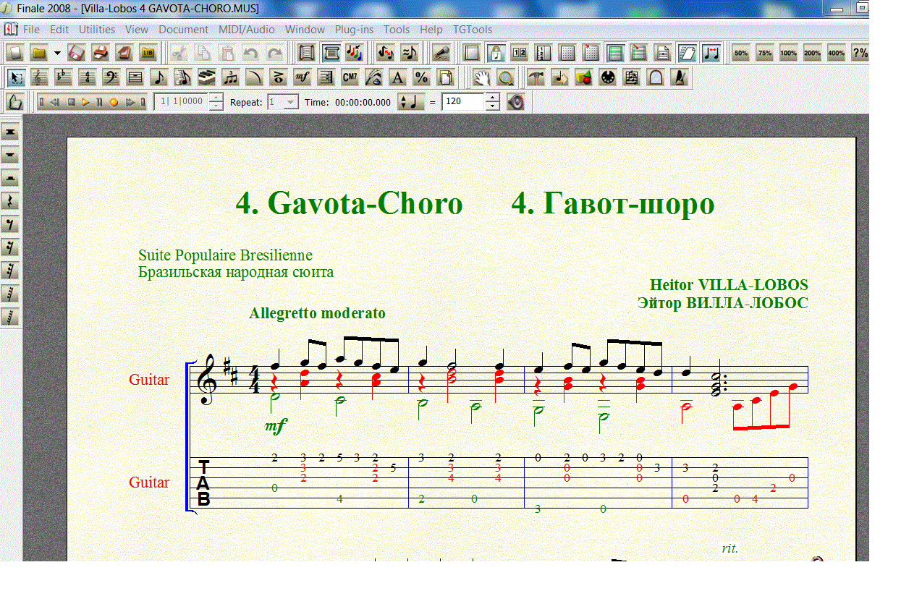This screenshot has width=922, height=591.
Task: Expand the Repeat dropdown
Action: [290, 102]
